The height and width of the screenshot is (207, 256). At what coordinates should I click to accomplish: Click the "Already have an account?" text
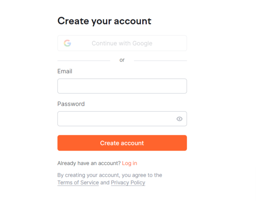coord(89,163)
